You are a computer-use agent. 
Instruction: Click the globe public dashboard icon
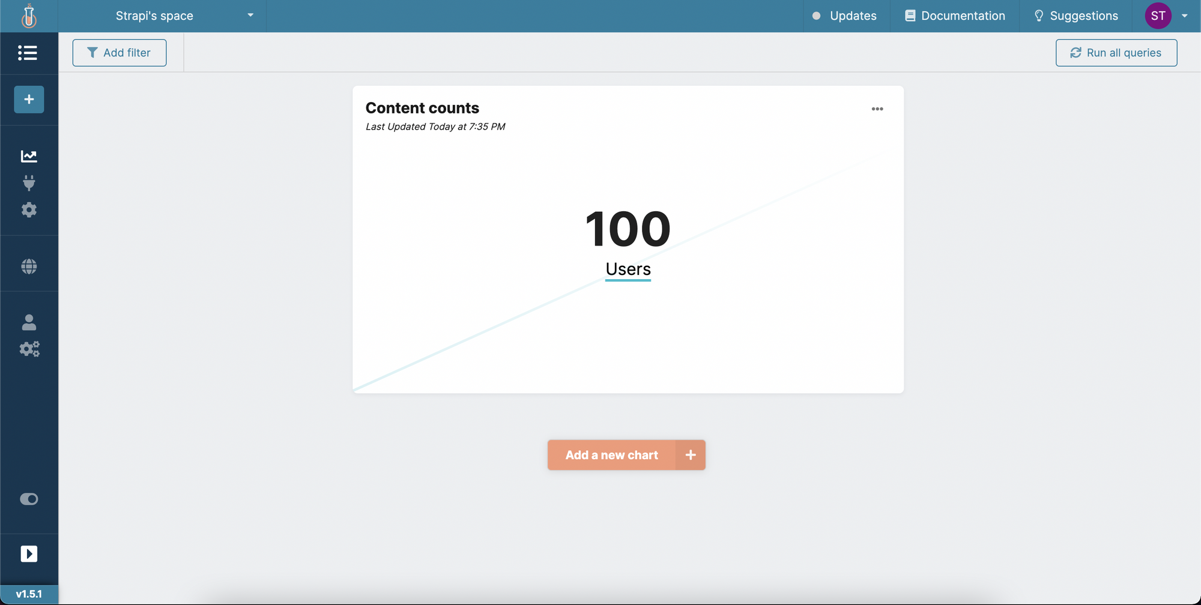point(29,266)
